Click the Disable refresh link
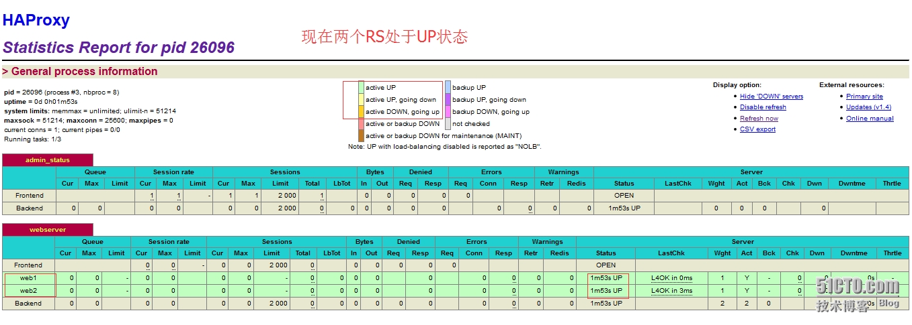The height and width of the screenshot is (325, 912). 763,107
